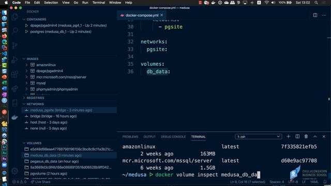Change indentation via Spaces: 4
The image size is (331, 186).
[x=277, y=182]
